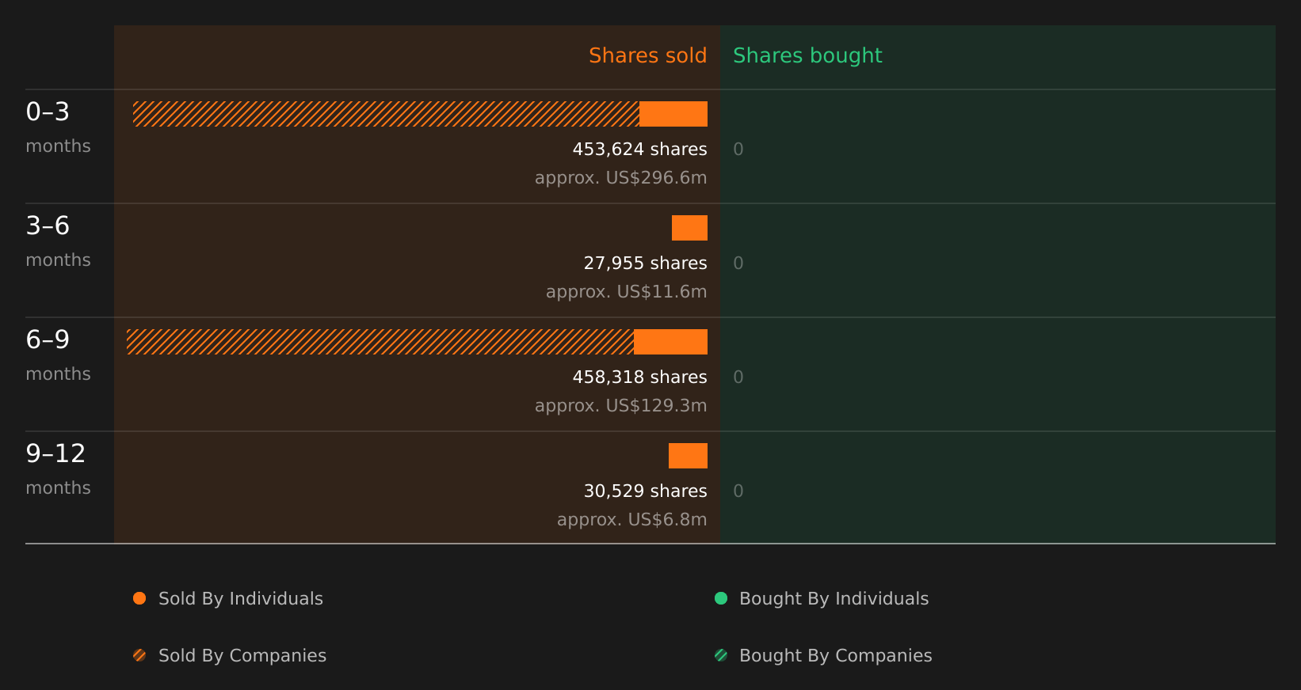Image resolution: width=1301 pixels, height=690 pixels.
Task: Click the hatched companies bar for 0–3 months
Action: (x=386, y=114)
